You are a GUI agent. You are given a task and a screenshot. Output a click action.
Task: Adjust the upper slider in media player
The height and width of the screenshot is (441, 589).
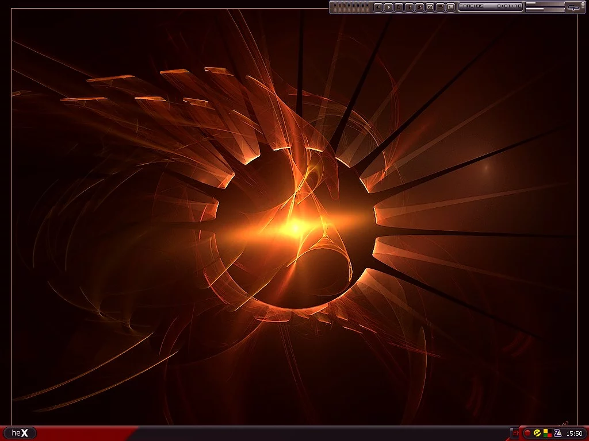(545, 4)
